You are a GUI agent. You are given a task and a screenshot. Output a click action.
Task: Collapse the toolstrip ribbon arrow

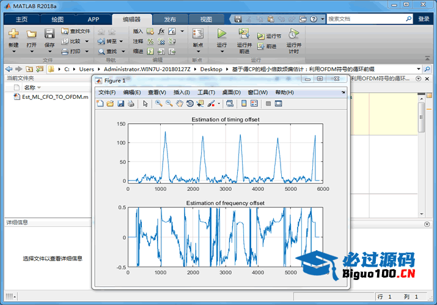pos(427,58)
